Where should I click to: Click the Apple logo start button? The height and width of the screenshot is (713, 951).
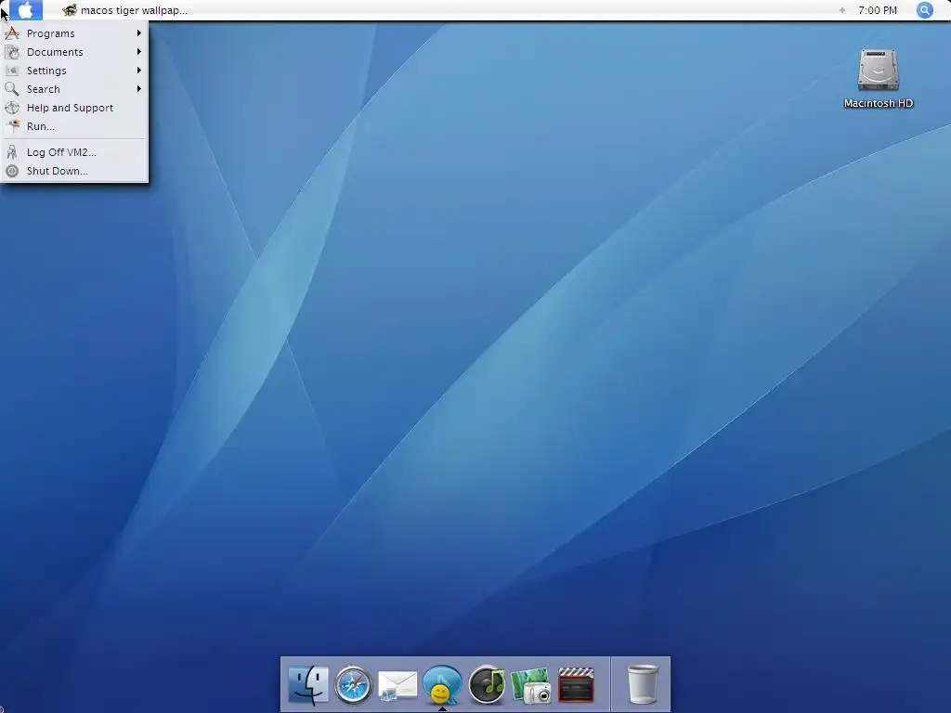coord(25,9)
